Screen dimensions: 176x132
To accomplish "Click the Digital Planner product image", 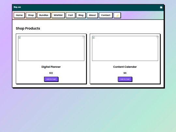I will [51, 48].
